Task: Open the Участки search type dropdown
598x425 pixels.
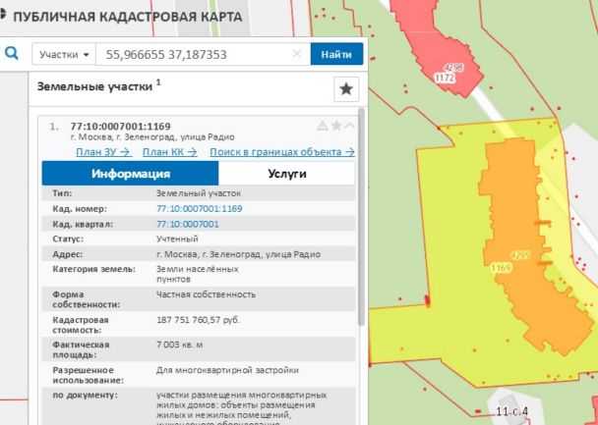Action: tap(64, 54)
